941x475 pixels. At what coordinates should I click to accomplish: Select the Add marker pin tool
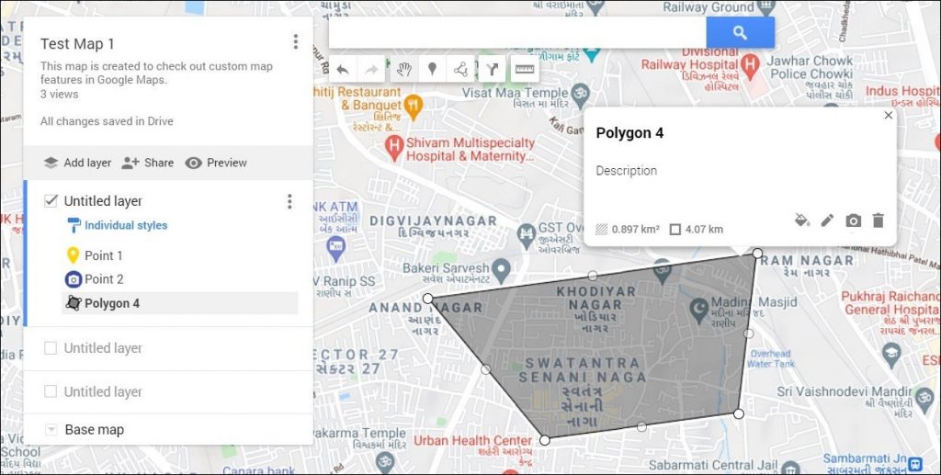pos(432,70)
